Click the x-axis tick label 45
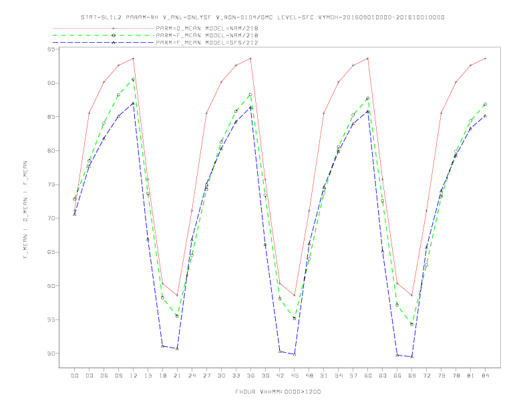The width and height of the screenshot is (529, 409). 295,376
